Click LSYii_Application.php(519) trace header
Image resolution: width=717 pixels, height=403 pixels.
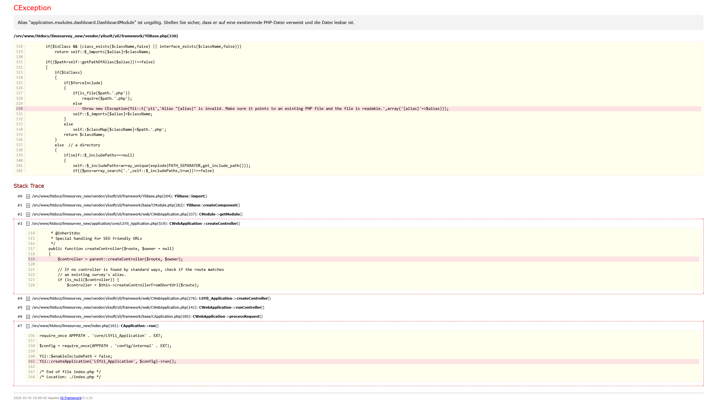click(x=100, y=224)
